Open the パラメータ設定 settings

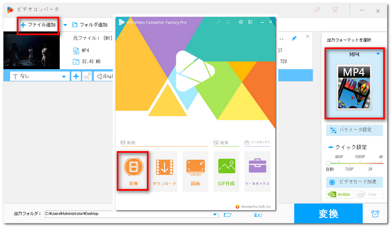[x=354, y=130]
